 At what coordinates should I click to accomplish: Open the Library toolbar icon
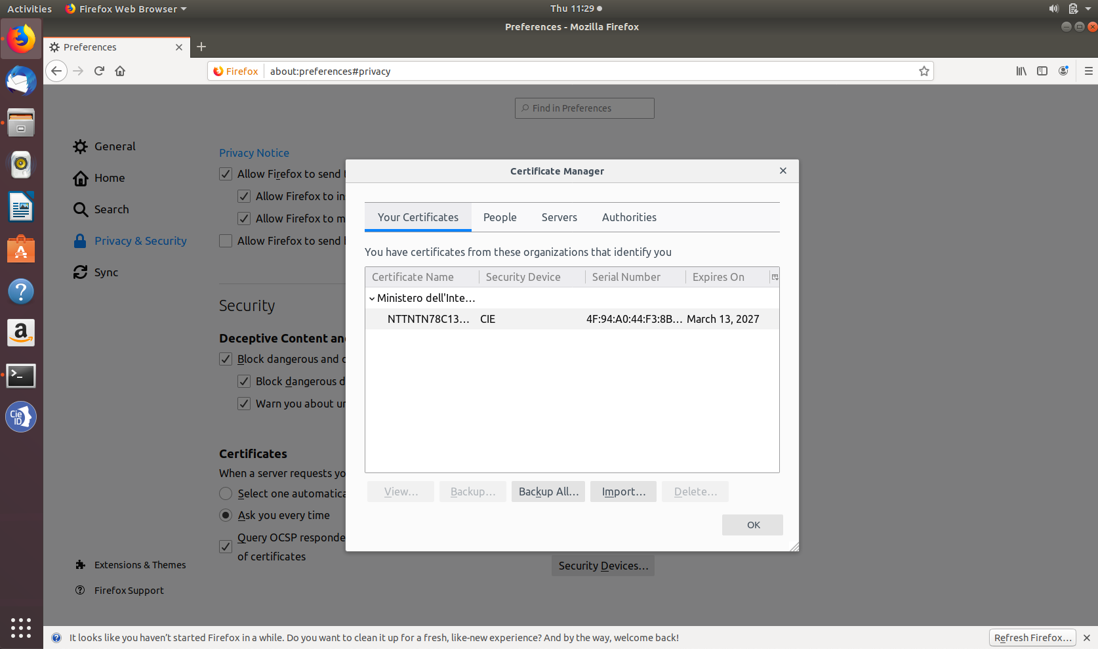pyautogui.click(x=1021, y=71)
